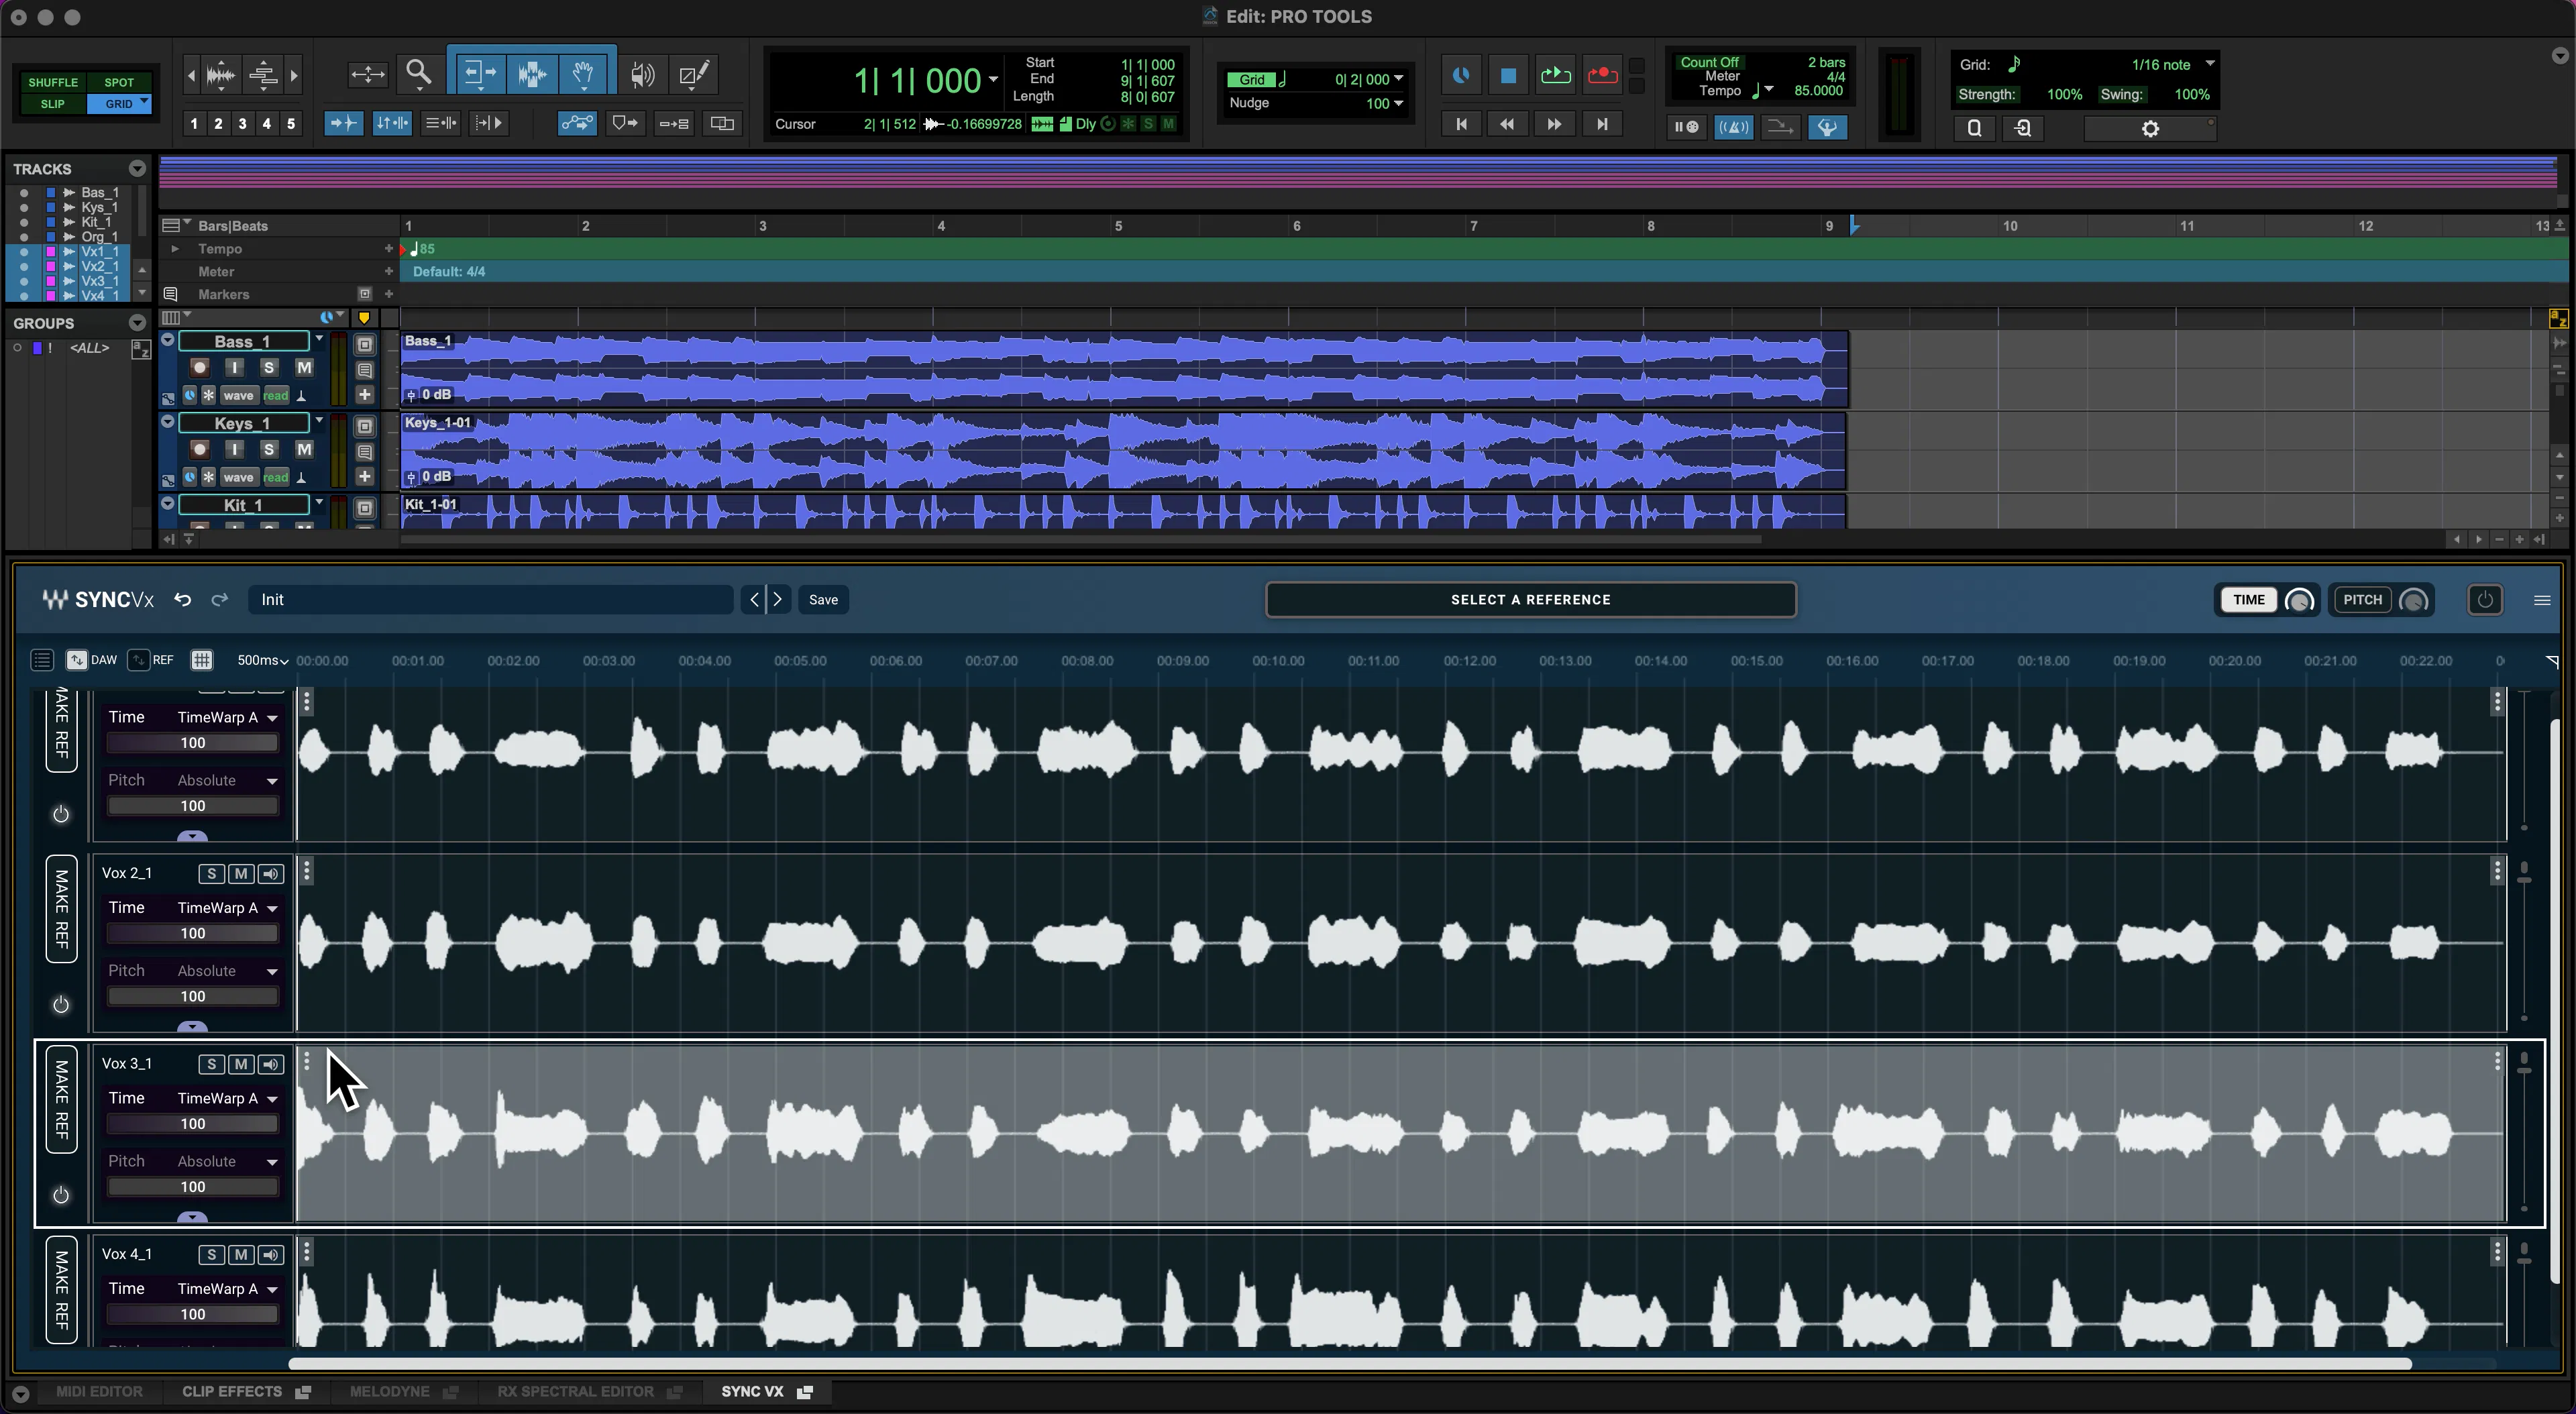This screenshot has width=2576, height=1414.
Task: Adjust Vox 3_1 Time amount slider
Action: click(192, 1124)
